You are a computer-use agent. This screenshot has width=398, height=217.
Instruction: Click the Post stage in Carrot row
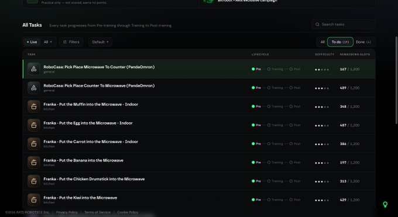[x=294, y=144]
